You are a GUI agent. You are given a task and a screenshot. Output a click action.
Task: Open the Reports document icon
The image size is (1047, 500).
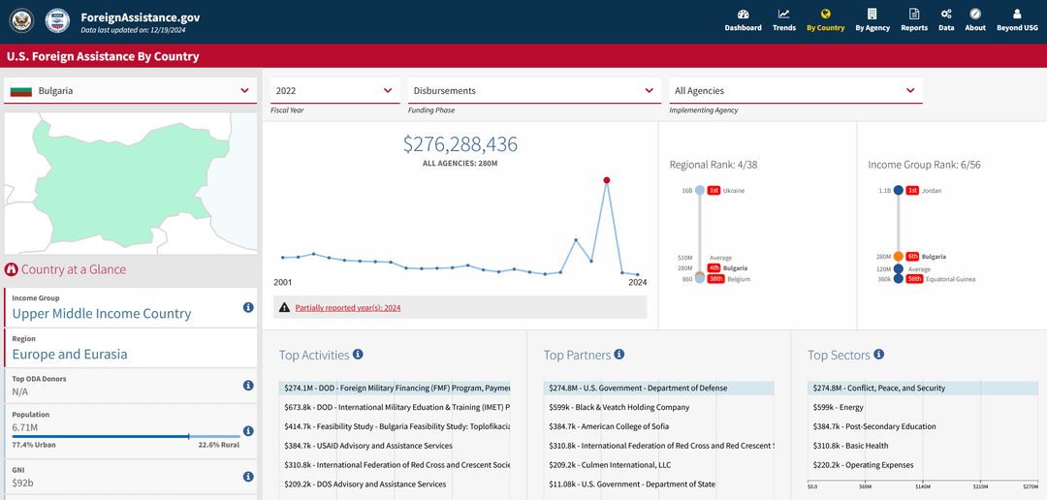[914, 14]
